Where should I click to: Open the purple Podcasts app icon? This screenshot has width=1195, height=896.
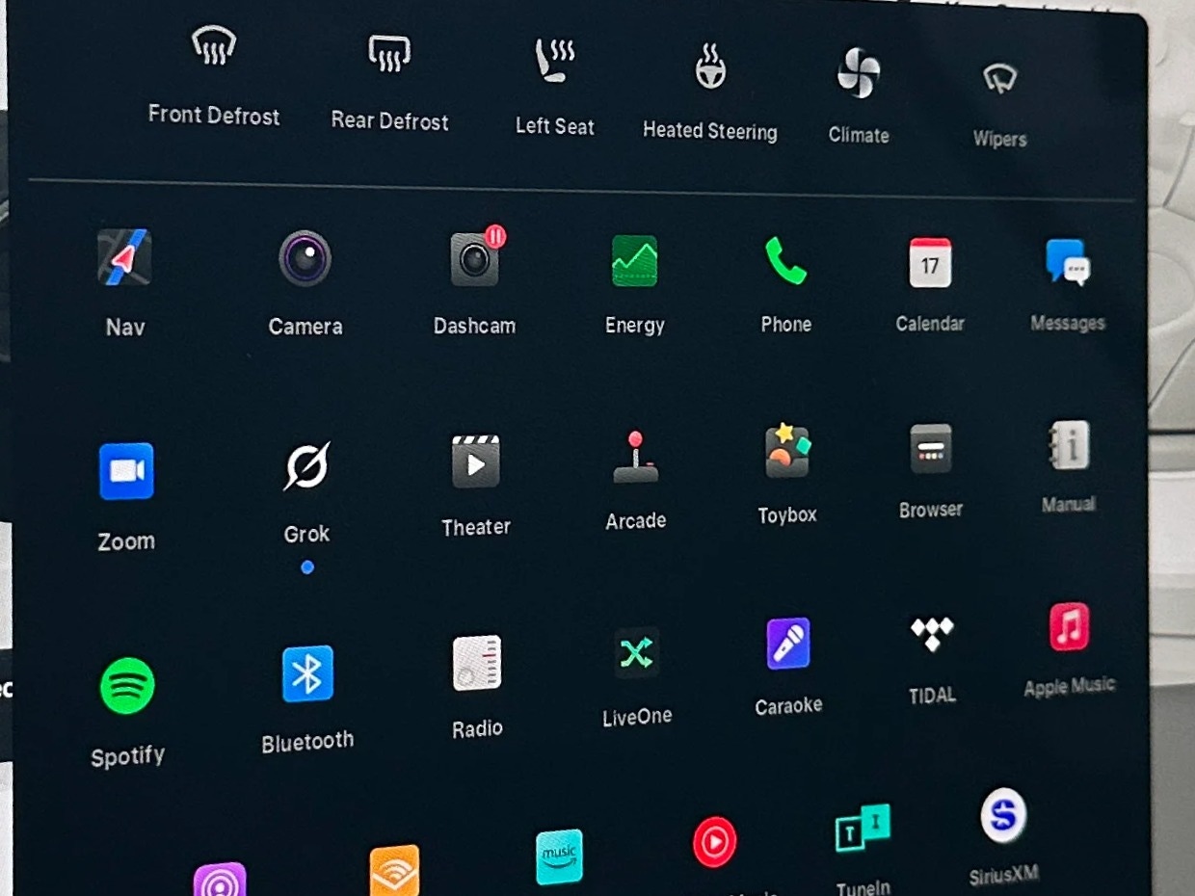pyautogui.click(x=220, y=881)
